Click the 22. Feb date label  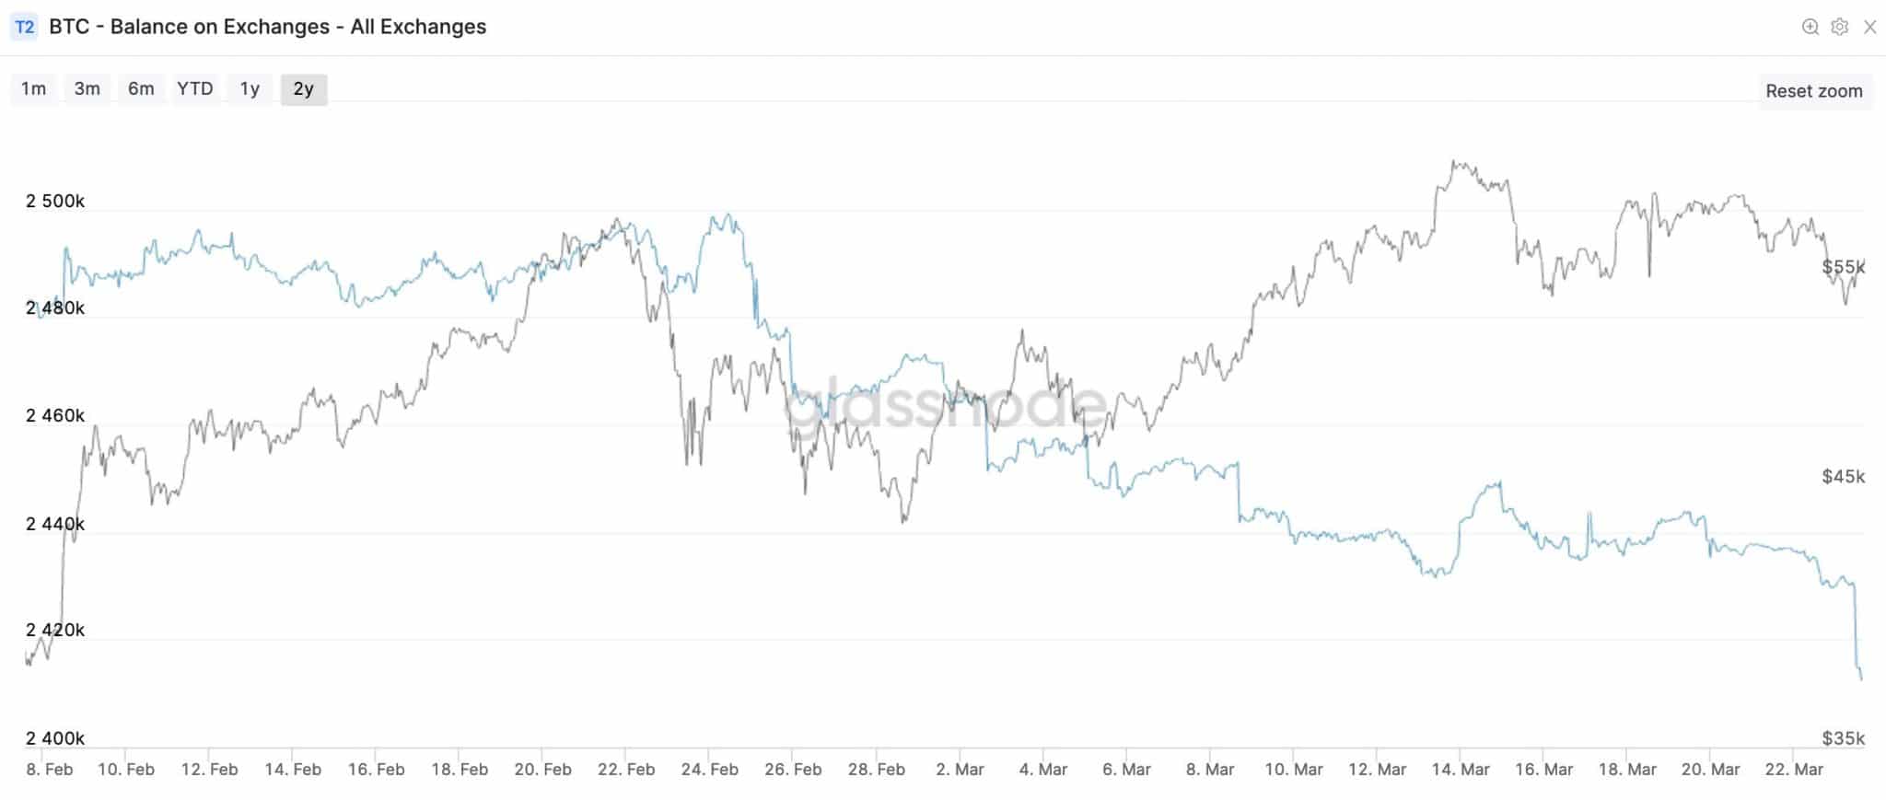point(626,770)
